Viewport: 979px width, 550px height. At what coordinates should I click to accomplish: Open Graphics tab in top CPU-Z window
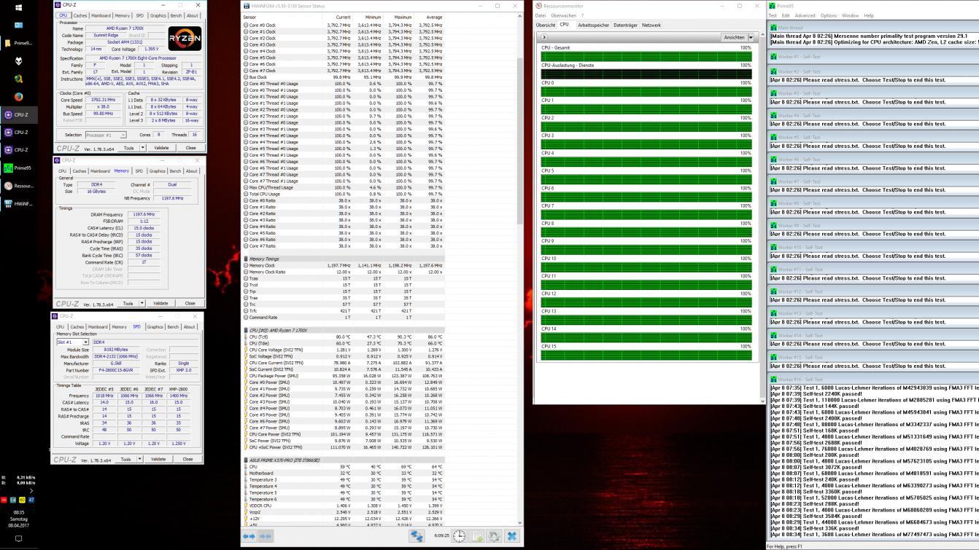[x=158, y=15]
